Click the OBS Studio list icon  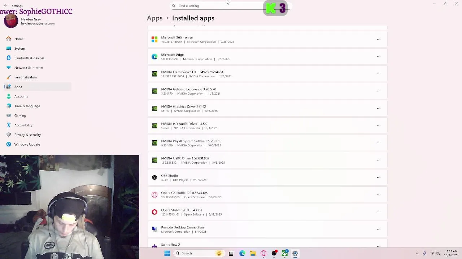tap(154, 177)
